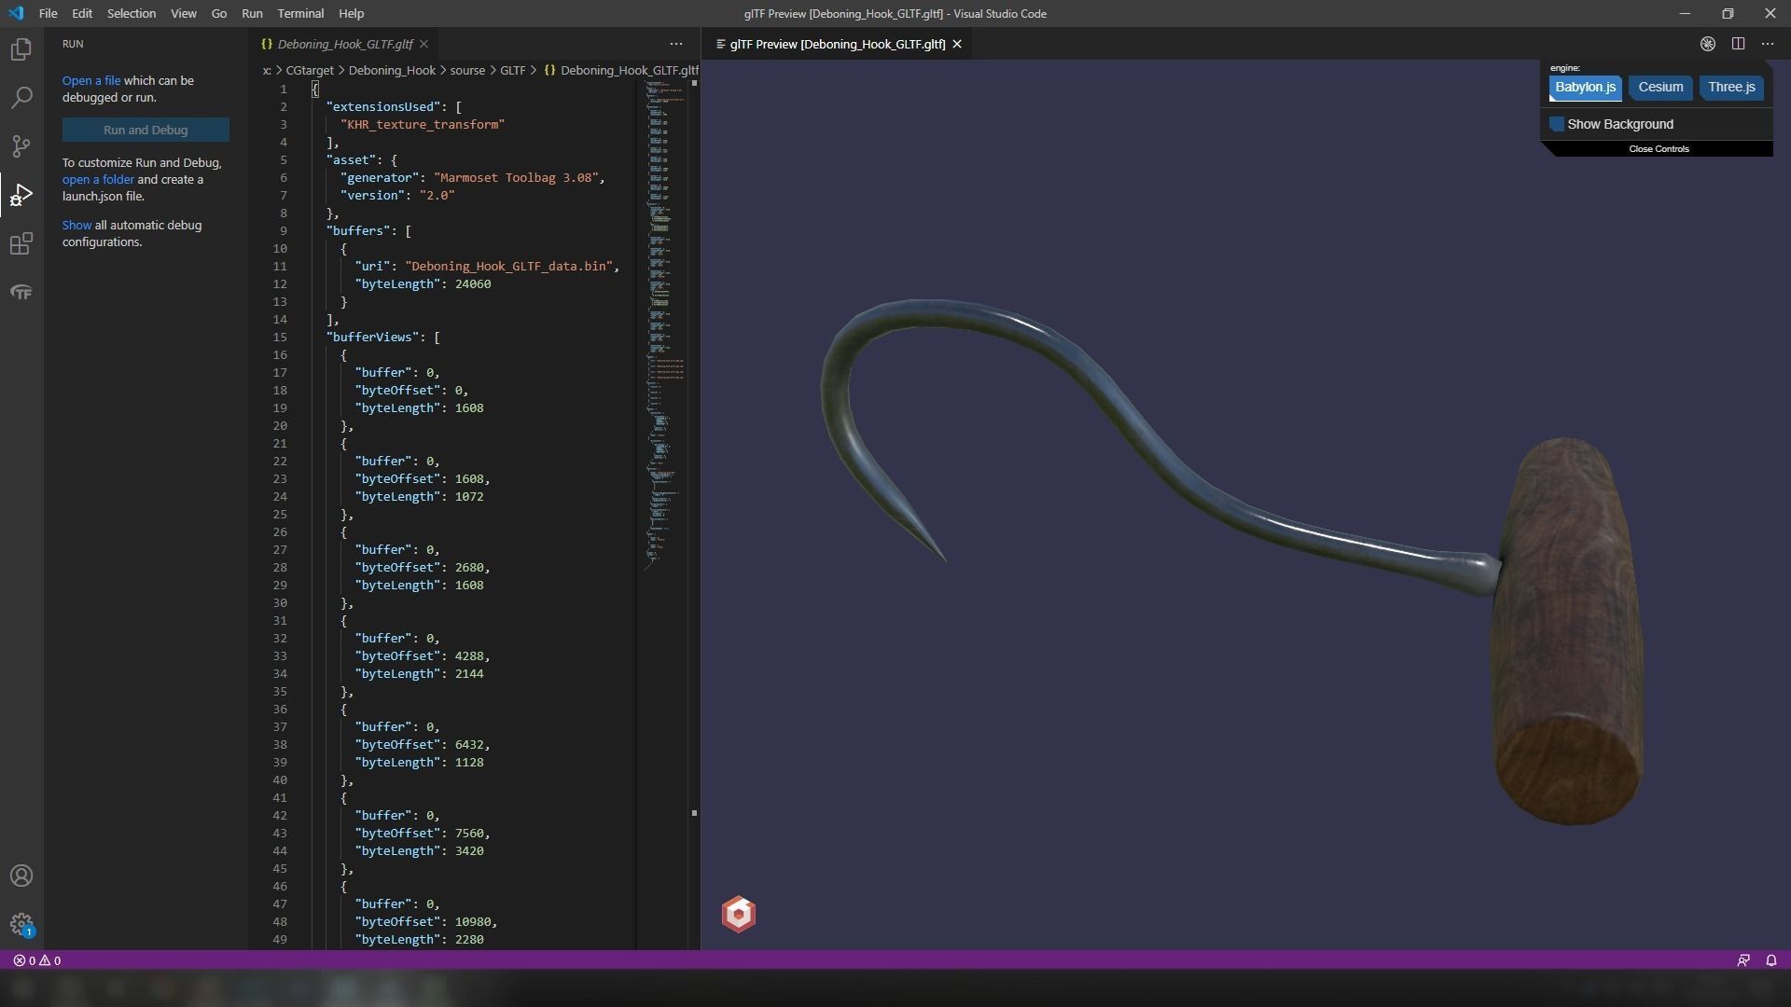
Task: Enable the Show Background checkbox
Action: tap(1557, 124)
